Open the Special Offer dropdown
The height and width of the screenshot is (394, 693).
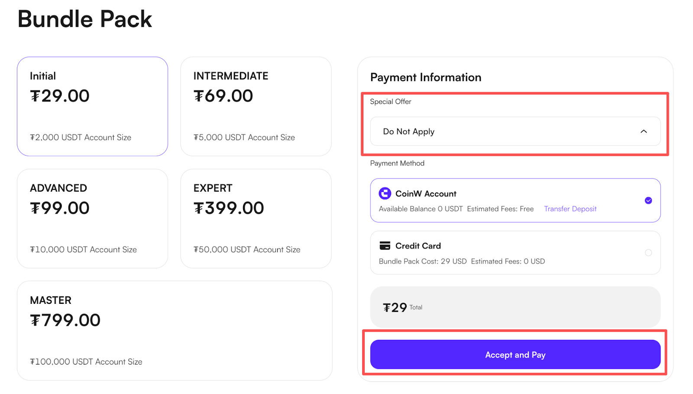(515, 131)
